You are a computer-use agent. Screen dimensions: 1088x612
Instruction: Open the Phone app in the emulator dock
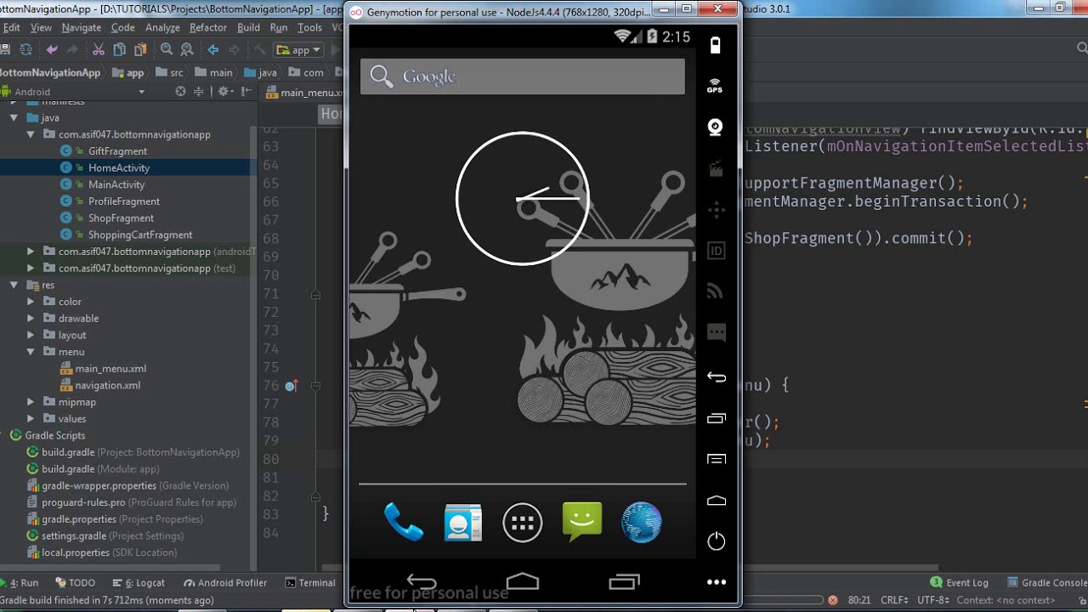pyautogui.click(x=404, y=522)
